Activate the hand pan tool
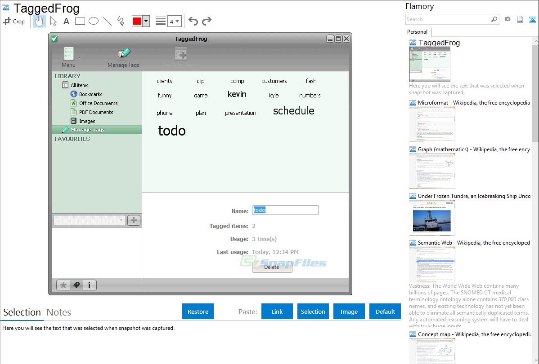 (x=40, y=21)
